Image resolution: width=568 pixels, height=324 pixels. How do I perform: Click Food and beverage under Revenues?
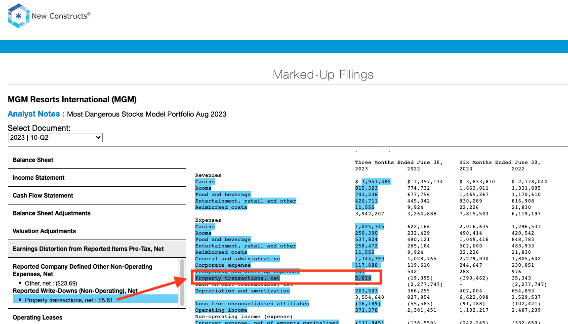[x=223, y=195]
